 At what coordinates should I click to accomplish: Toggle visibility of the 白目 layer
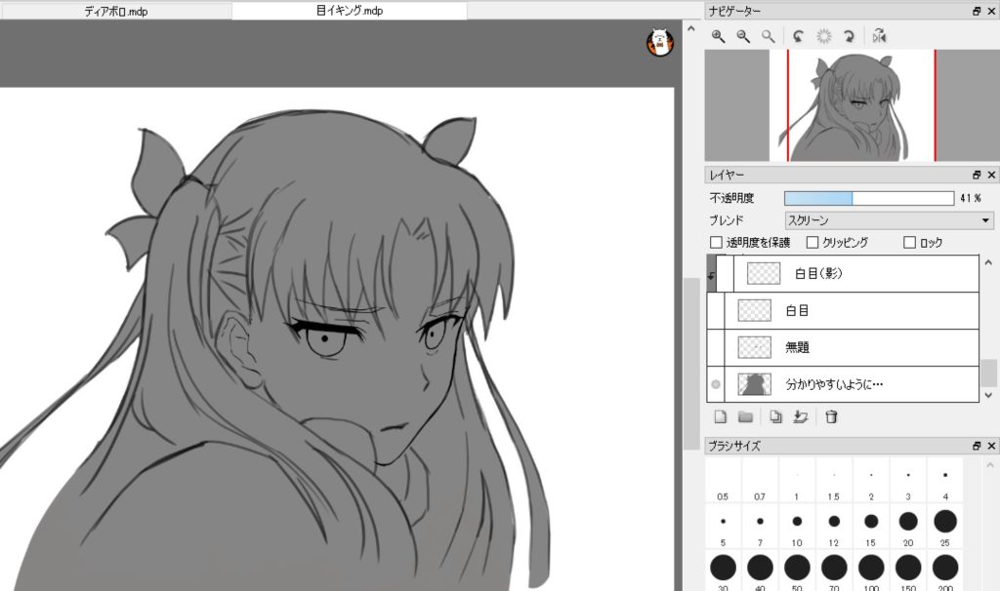[716, 311]
